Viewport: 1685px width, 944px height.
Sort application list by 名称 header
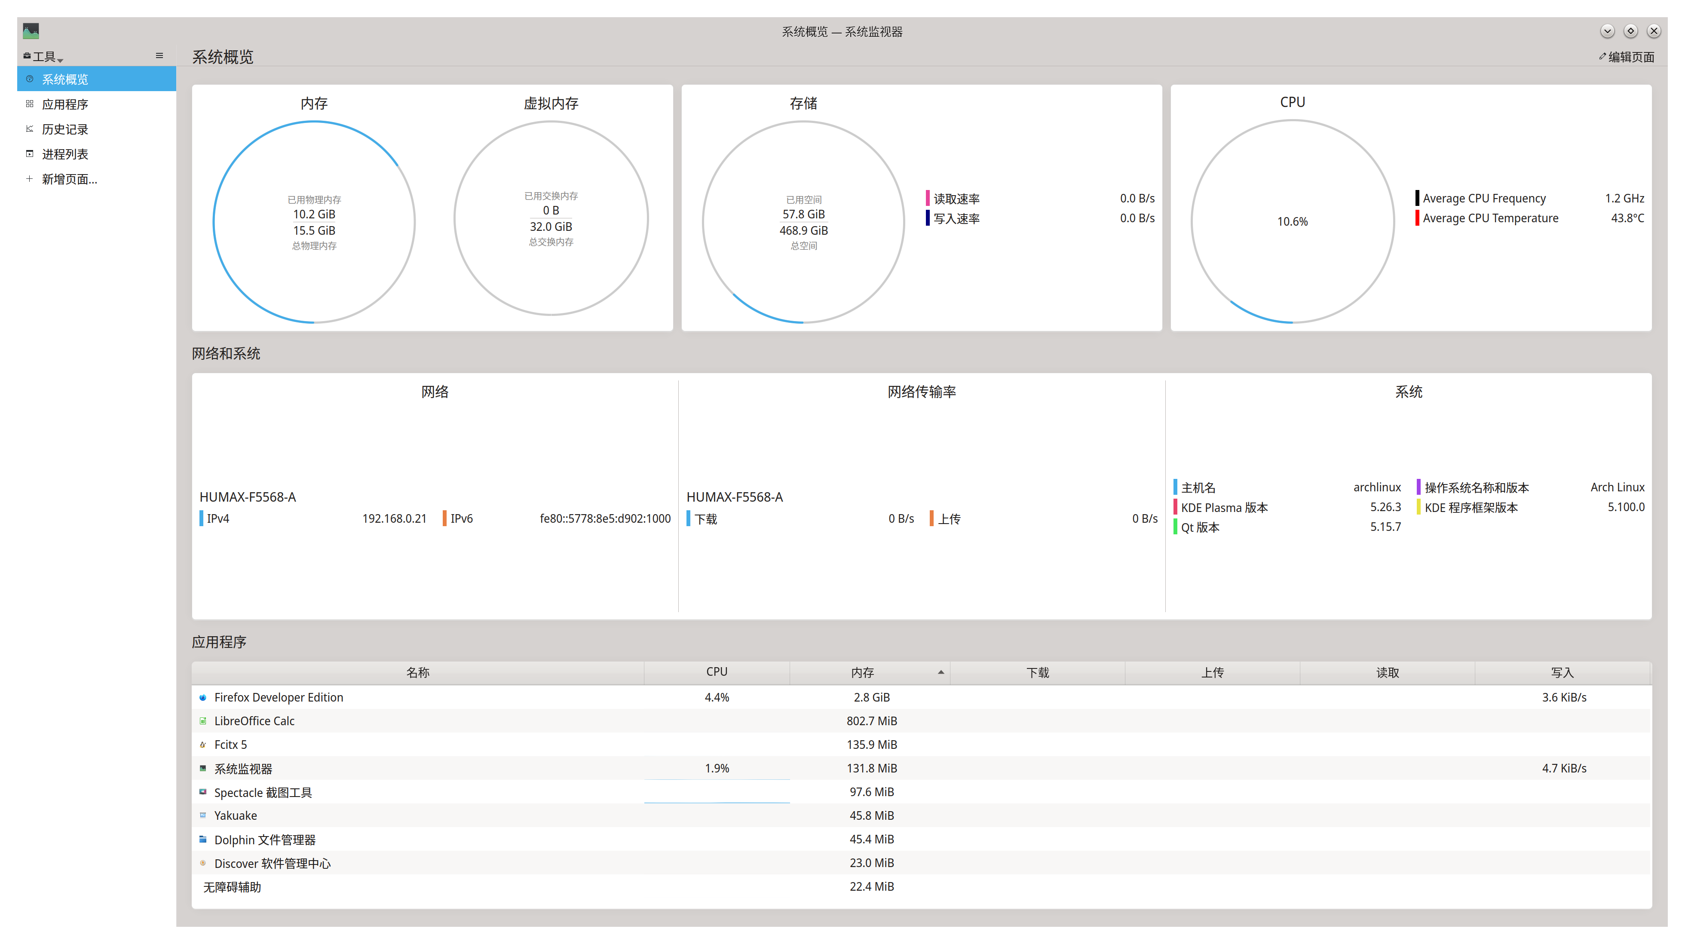[x=417, y=672]
